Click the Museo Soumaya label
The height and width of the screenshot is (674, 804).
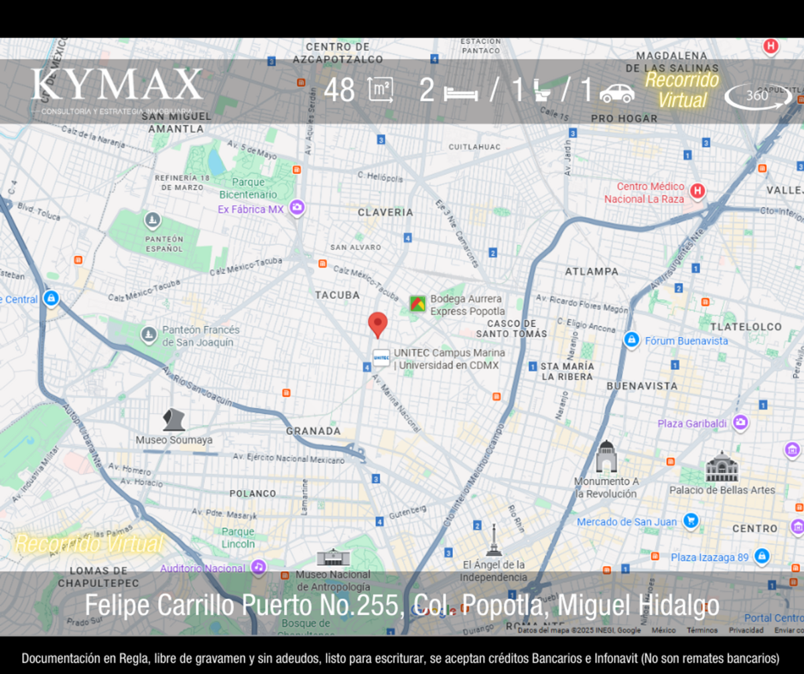coord(174,440)
